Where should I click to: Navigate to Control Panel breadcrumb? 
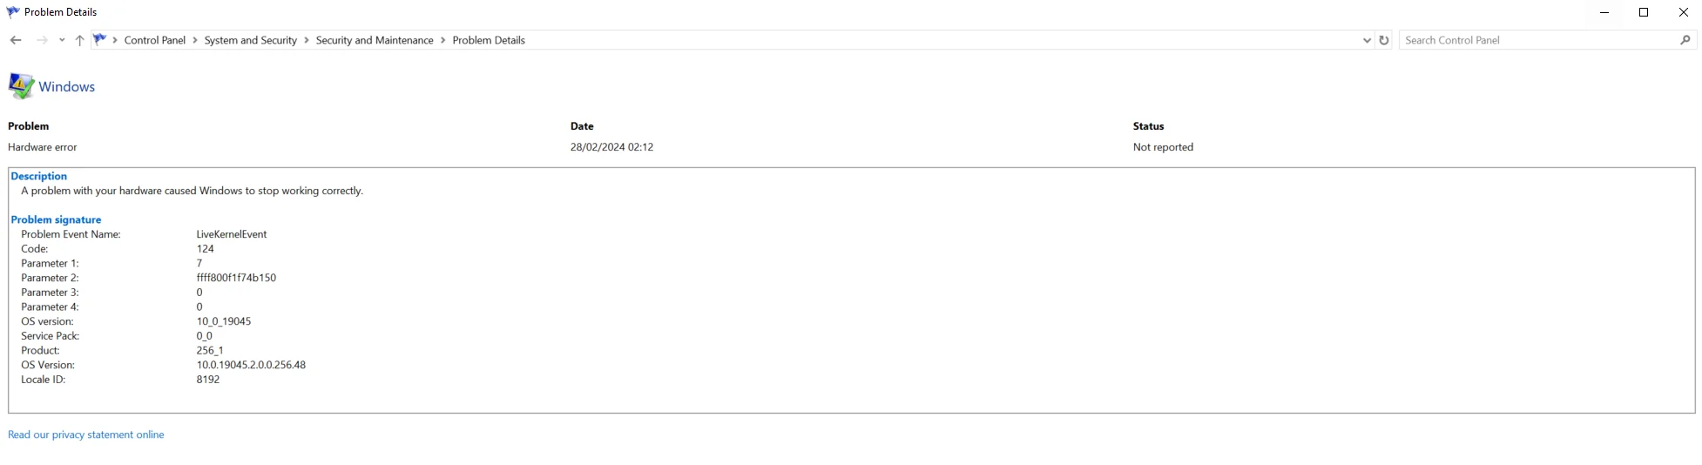[155, 40]
